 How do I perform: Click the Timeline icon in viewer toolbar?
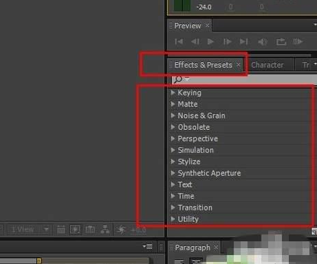(x=90, y=230)
